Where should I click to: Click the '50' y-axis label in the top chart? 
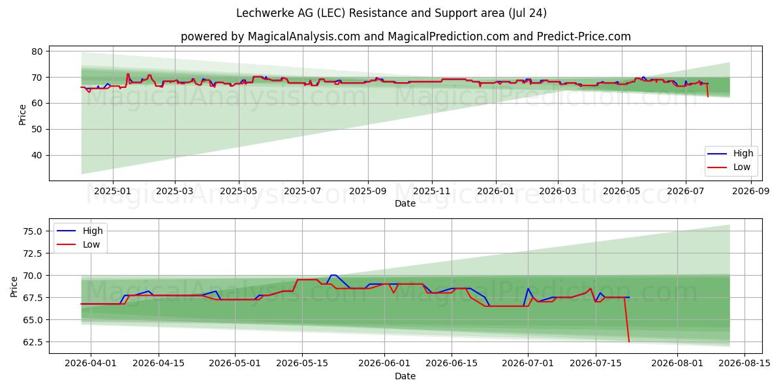click(x=37, y=130)
